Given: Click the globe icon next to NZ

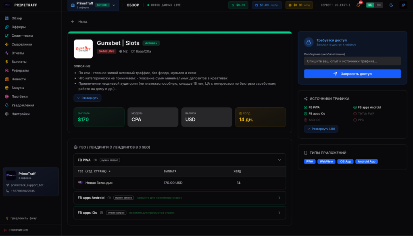Looking at the screenshot, I should coord(121,51).
